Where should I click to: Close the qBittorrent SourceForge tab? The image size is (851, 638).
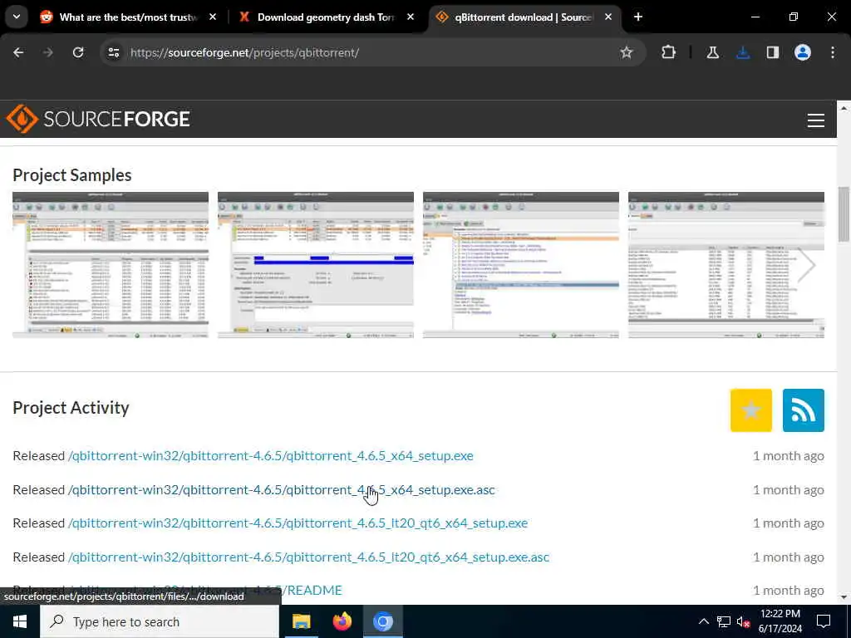608,17
